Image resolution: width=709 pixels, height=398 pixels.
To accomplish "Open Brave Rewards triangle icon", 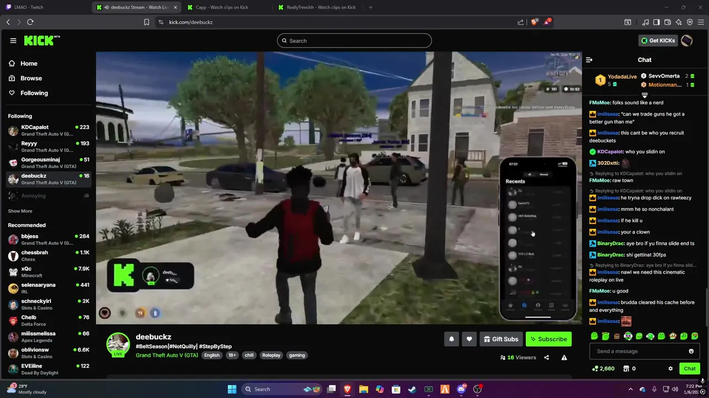I will tap(547, 22).
